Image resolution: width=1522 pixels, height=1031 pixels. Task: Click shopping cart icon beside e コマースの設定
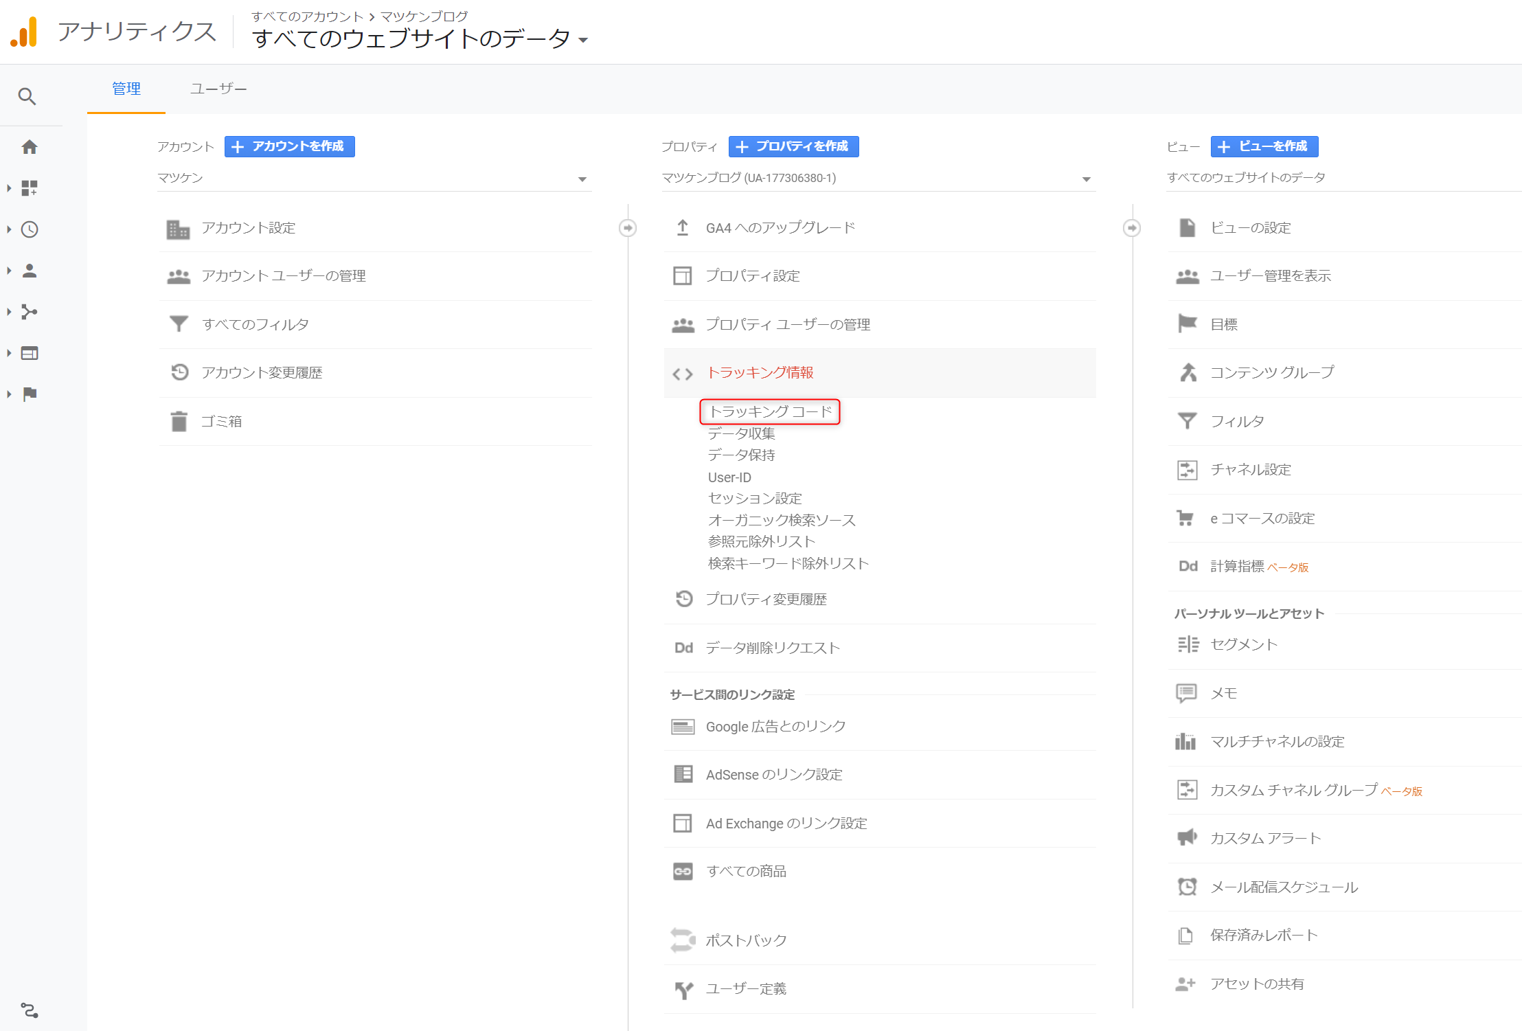(x=1185, y=518)
